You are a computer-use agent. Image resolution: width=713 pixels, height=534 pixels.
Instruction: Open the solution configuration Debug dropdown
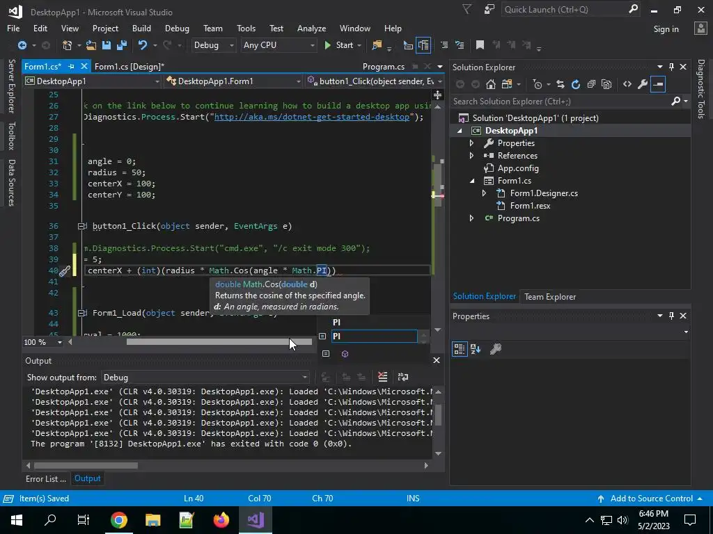(x=213, y=45)
